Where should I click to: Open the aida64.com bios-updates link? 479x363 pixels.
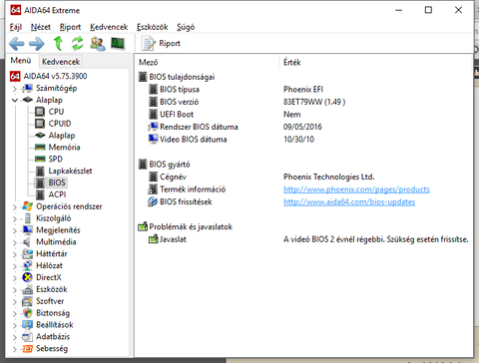(x=349, y=202)
